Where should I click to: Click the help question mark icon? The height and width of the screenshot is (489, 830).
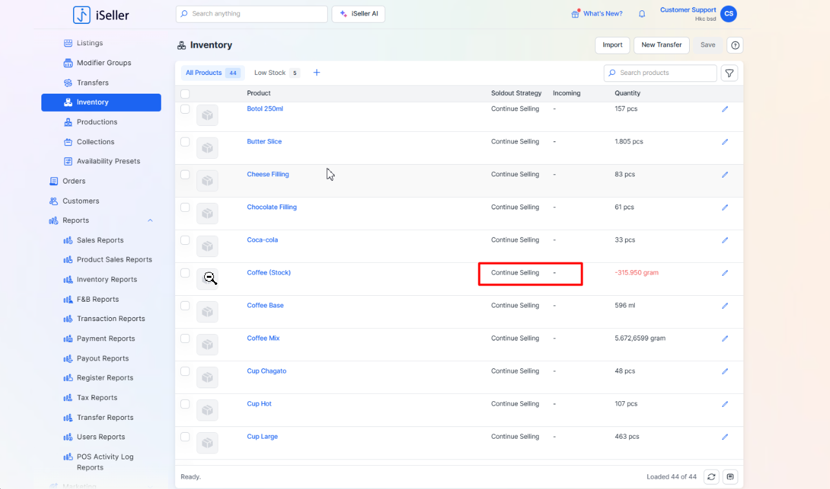(x=734, y=45)
